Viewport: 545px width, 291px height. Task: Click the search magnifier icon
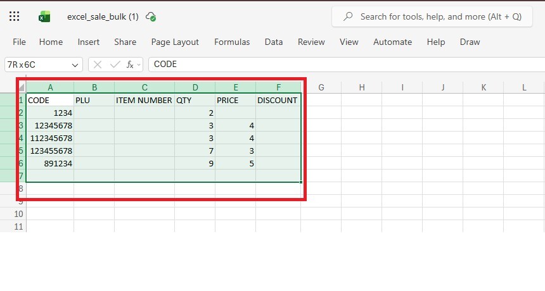point(348,16)
